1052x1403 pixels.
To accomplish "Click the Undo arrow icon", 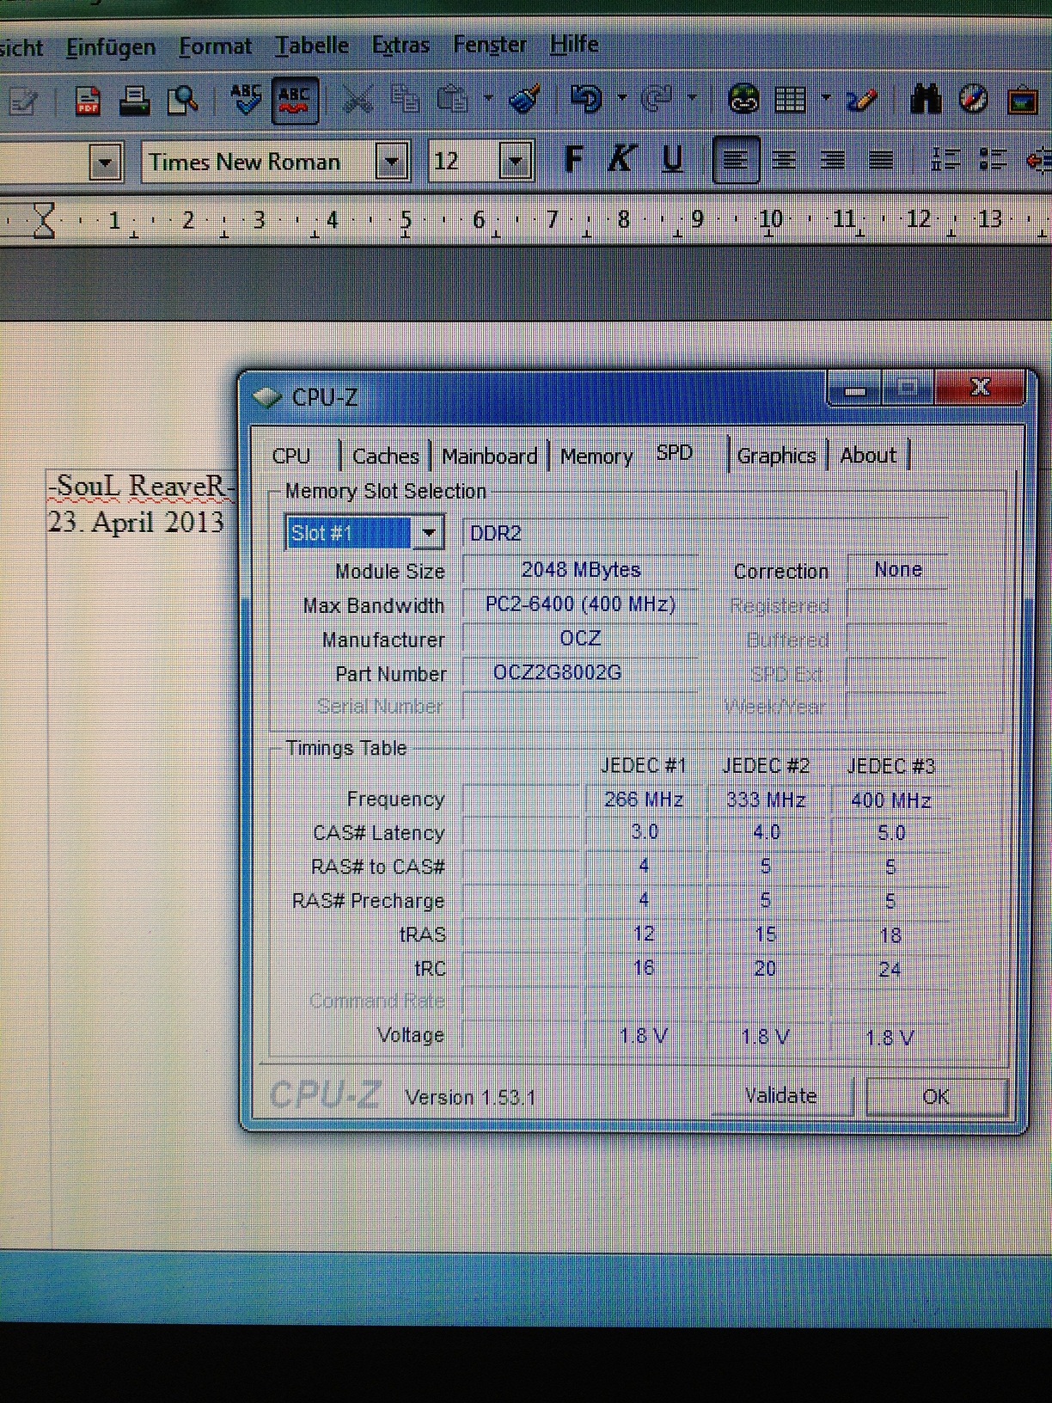I will coord(587,99).
